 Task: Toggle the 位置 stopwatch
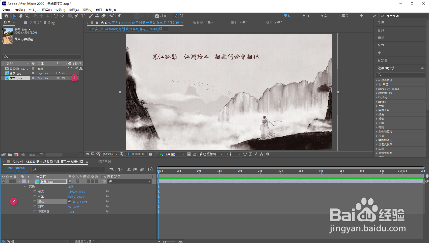tap(35, 196)
